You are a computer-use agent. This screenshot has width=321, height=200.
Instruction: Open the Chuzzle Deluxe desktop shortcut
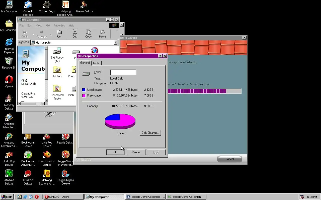point(28,177)
